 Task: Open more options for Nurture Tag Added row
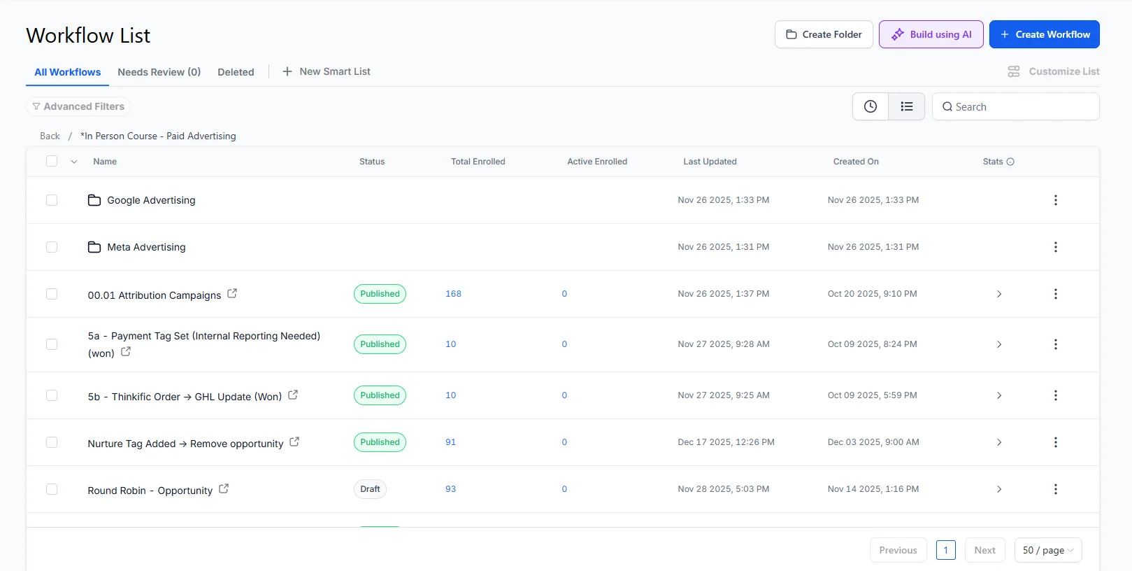tap(1056, 442)
